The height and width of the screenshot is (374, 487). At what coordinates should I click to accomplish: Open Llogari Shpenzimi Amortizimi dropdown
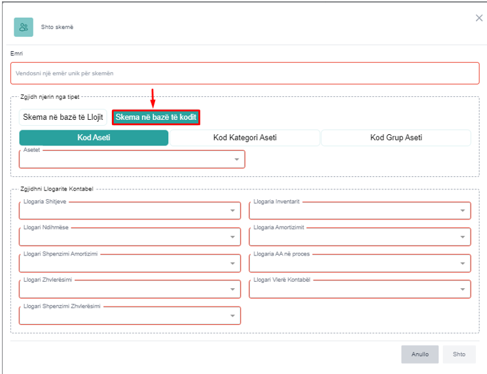pos(130,263)
